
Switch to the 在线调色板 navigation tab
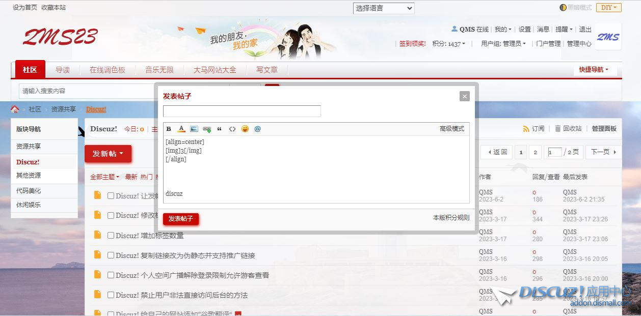[x=108, y=70]
